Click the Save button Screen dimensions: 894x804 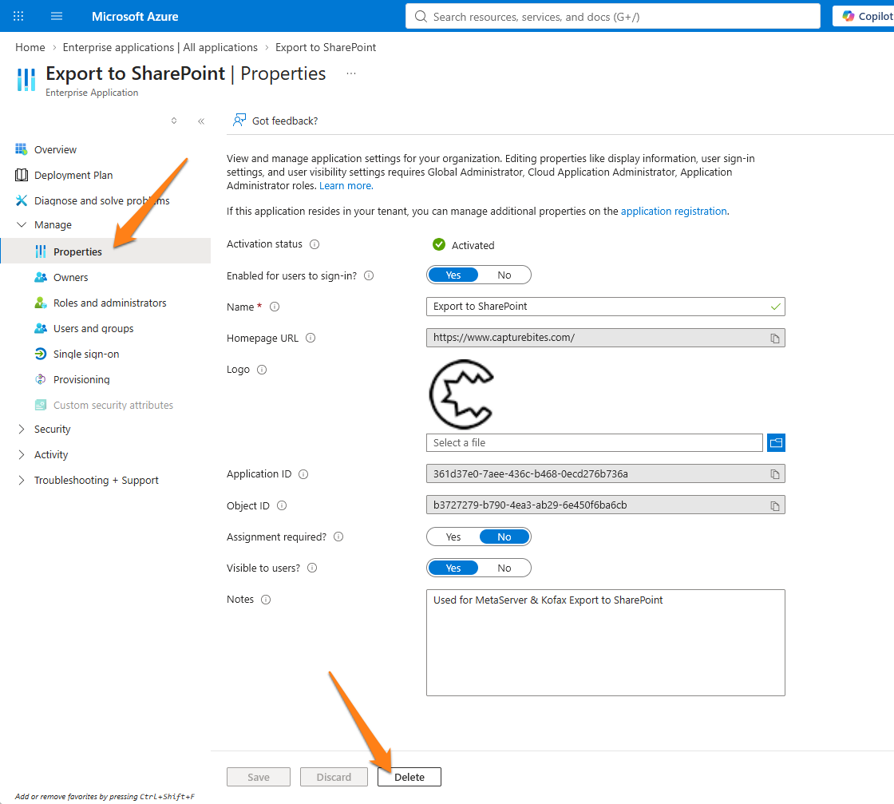click(259, 777)
